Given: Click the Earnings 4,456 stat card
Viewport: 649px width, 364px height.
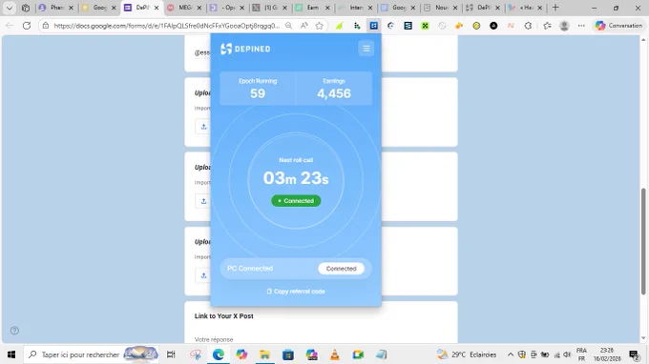Looking at the screenshot, I should 334,89.
